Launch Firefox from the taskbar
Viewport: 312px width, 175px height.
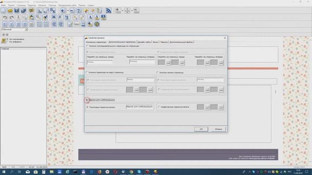pyautogui.click(x=99, y=172)
